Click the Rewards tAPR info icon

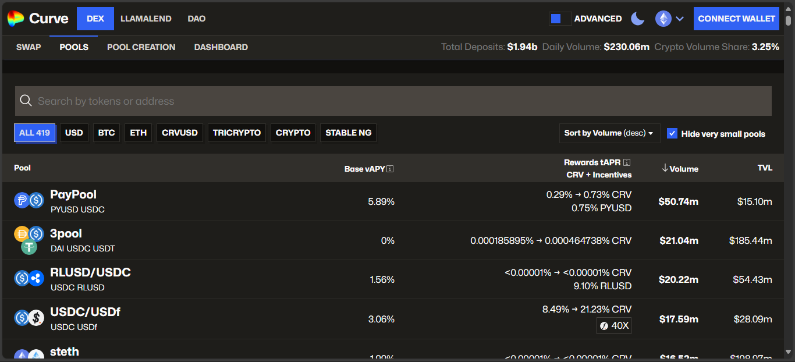coord(627,163)
